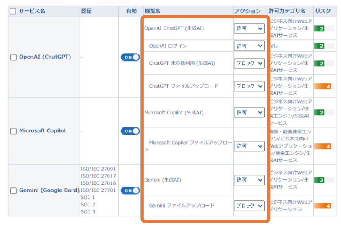Select the Microsoft Copilot (生成AI) function name
The width and height of the screenshot is (341, 229).
(174, 113)
